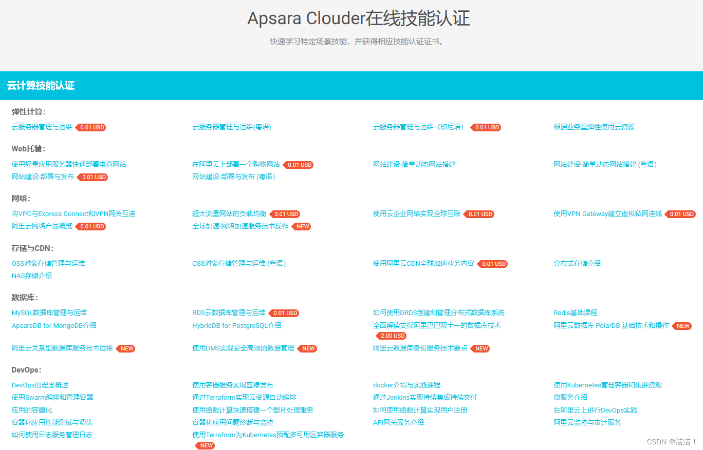Open 阿里云监控与审计服务 link

(x=587, y=422)
